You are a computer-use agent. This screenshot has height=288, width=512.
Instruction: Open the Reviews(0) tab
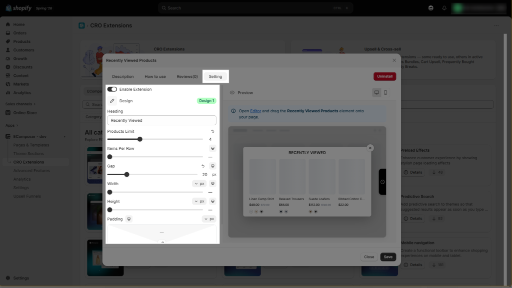[187, 76]
